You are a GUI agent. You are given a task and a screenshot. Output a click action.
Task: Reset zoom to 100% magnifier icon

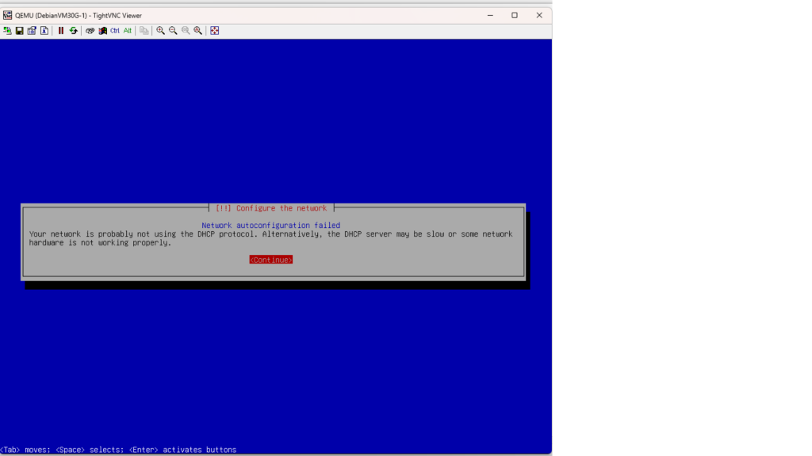click(186, 31)
